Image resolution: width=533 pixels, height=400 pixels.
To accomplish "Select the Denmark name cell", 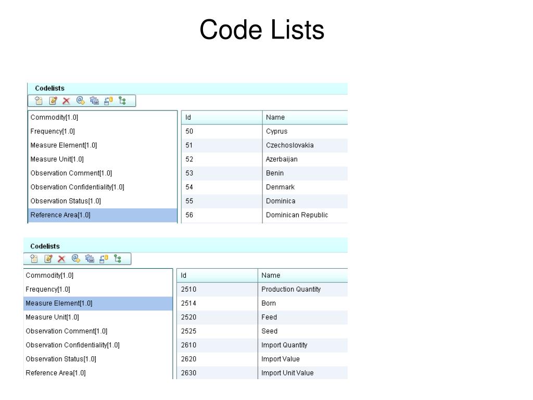I will click(305, 187).
